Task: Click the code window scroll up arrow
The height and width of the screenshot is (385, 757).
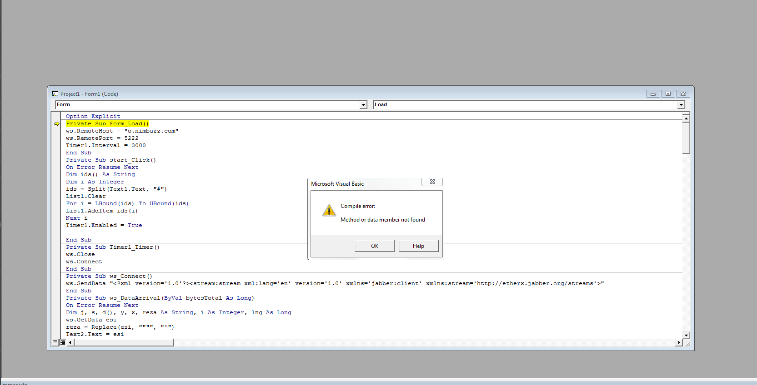Action: pos(686,118)
